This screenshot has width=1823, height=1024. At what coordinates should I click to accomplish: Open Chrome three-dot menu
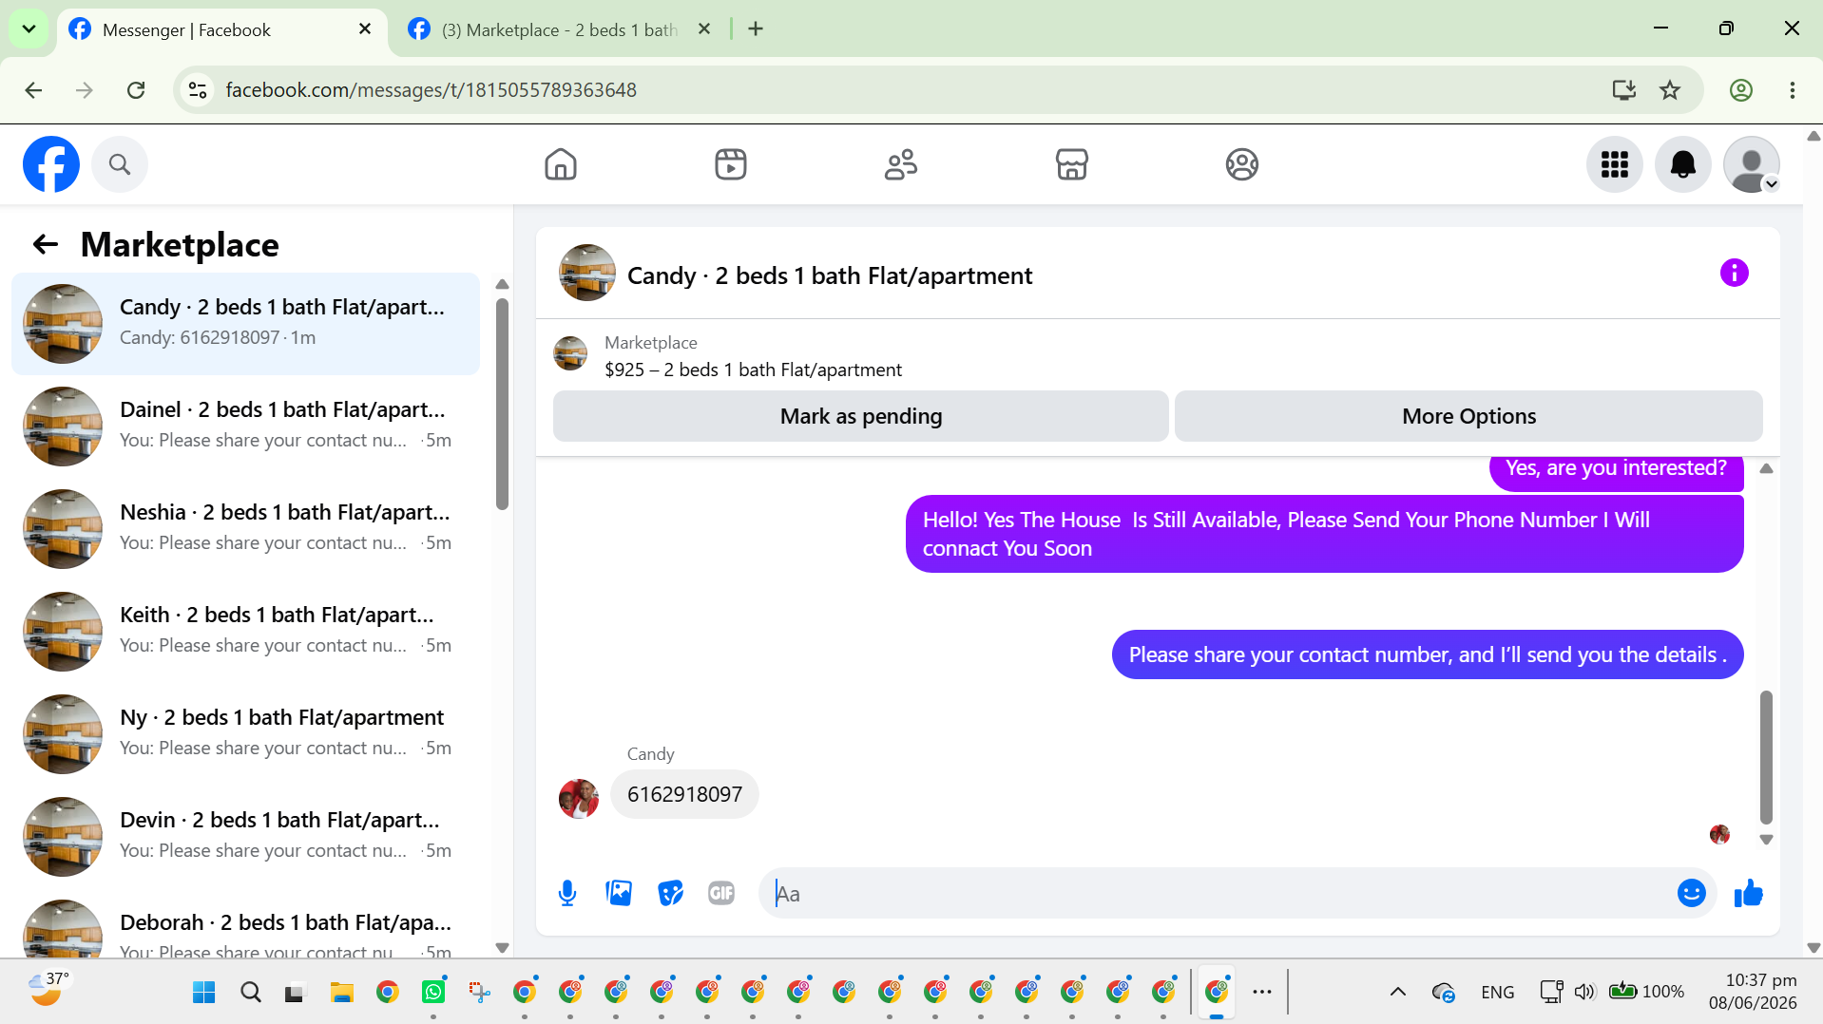click(1793, 90)
